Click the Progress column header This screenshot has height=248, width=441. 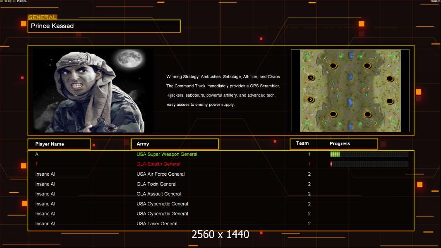pos(340,143)
